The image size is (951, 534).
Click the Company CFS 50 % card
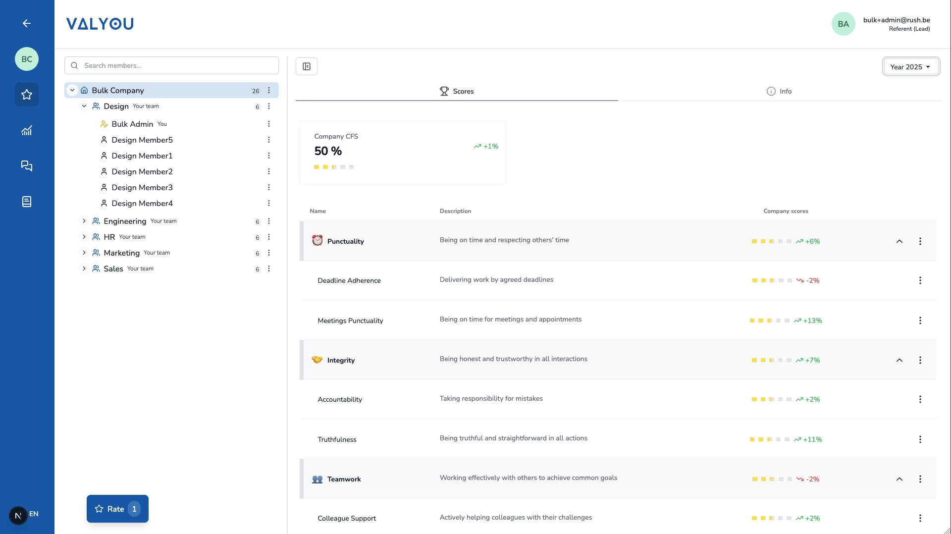(x=403, y=153)
